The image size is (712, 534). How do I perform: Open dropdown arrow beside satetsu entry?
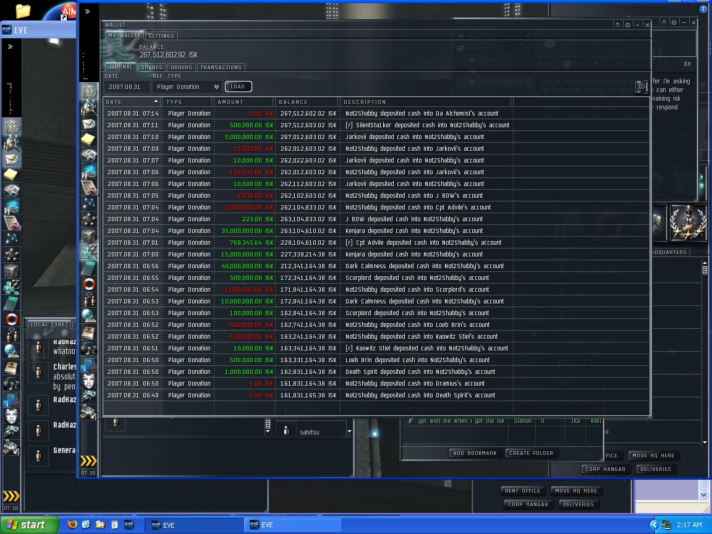[x=349, y=431]
